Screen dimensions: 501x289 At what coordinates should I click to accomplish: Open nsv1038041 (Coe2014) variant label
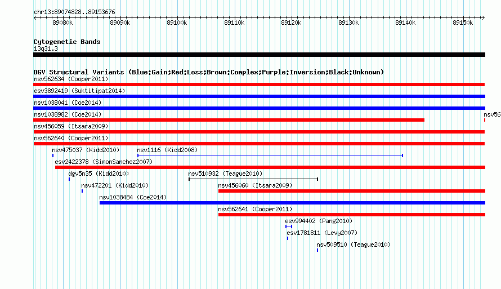click(x=68, y=103)
